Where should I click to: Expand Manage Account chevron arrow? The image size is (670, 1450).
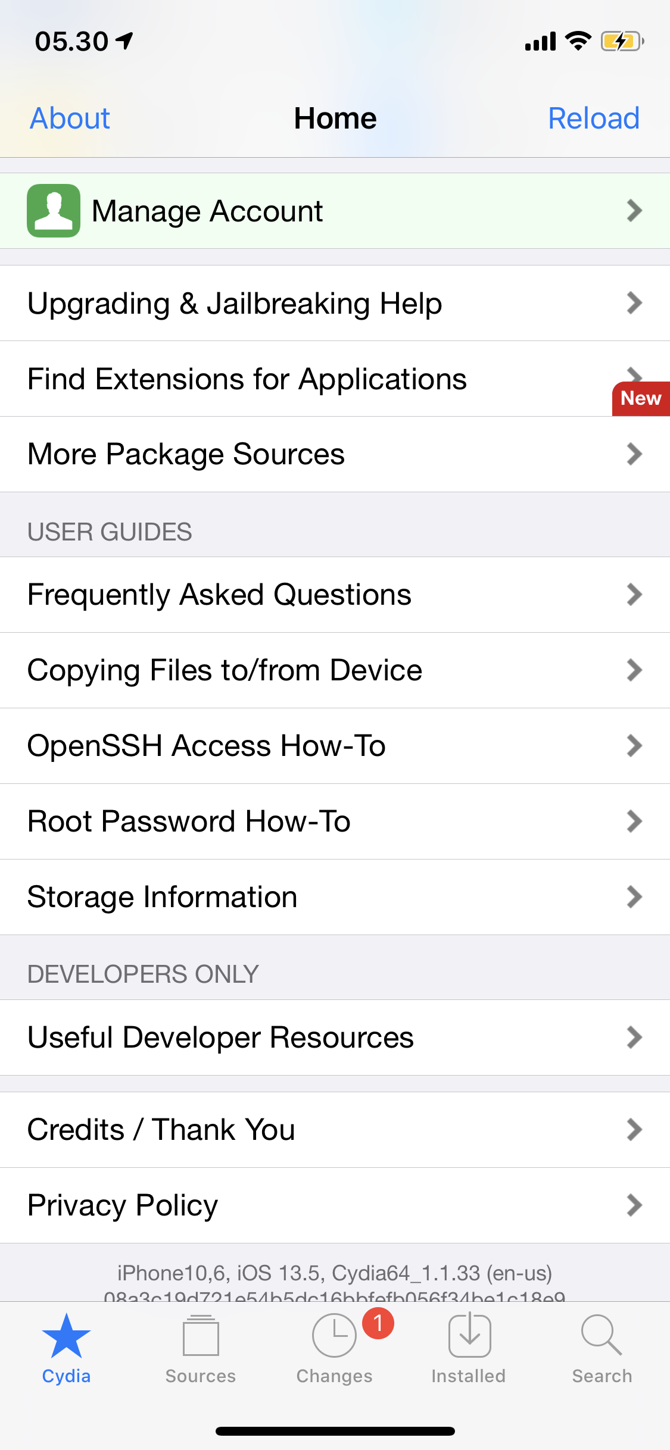(x=634, y=211)
